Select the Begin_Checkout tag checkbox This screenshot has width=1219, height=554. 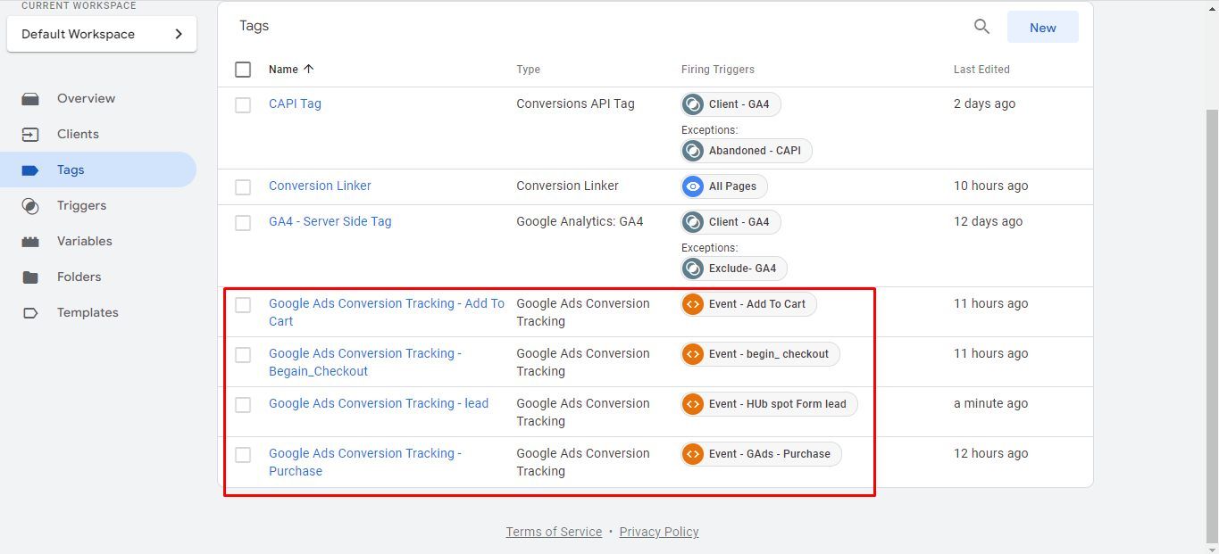click(x=243, y=355)
